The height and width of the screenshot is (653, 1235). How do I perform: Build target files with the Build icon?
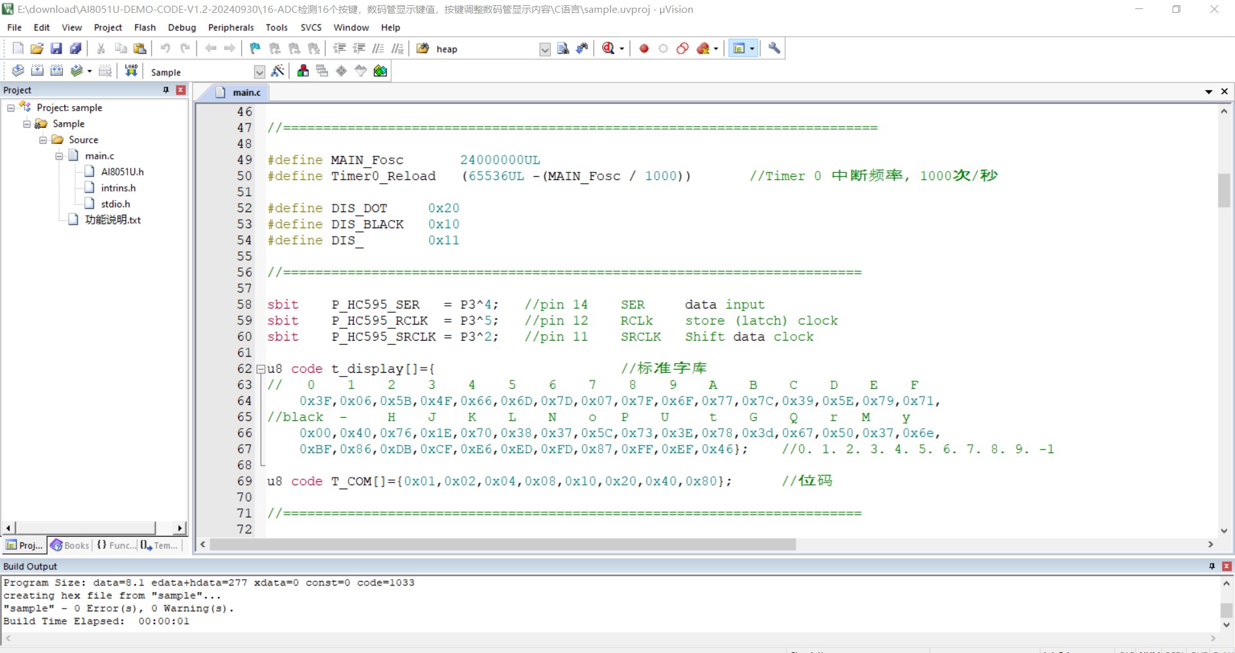pos(37,71)
